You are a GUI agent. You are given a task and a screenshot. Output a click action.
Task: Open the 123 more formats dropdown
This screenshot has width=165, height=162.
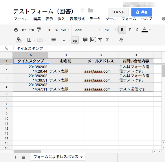tap(65, 30)
